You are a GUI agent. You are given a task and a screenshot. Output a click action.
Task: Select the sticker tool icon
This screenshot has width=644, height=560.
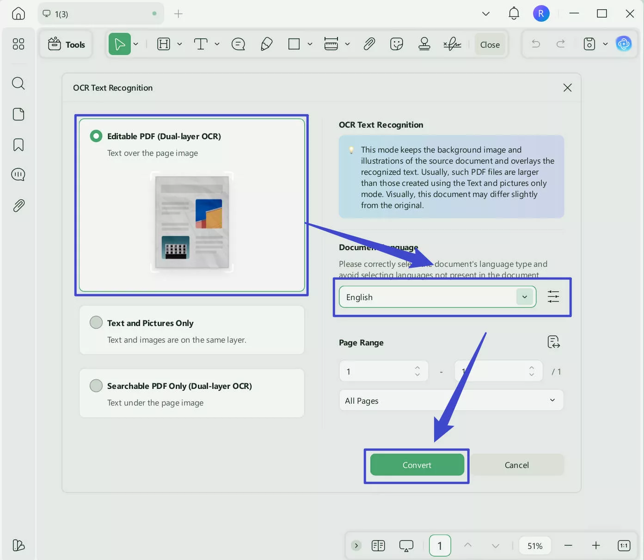pyautogui.click(x=396, y=44)
